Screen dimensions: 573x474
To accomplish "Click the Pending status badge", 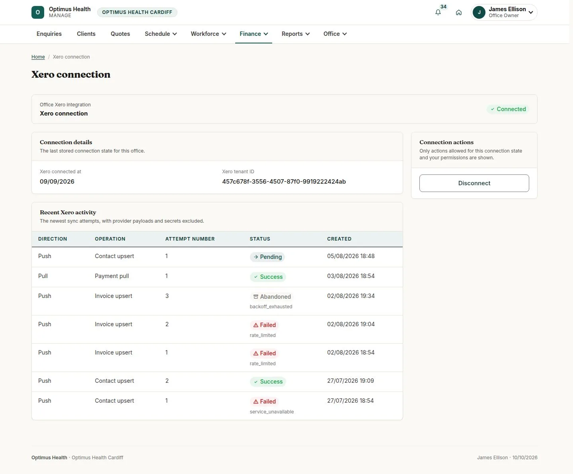I will click(267, 257).
